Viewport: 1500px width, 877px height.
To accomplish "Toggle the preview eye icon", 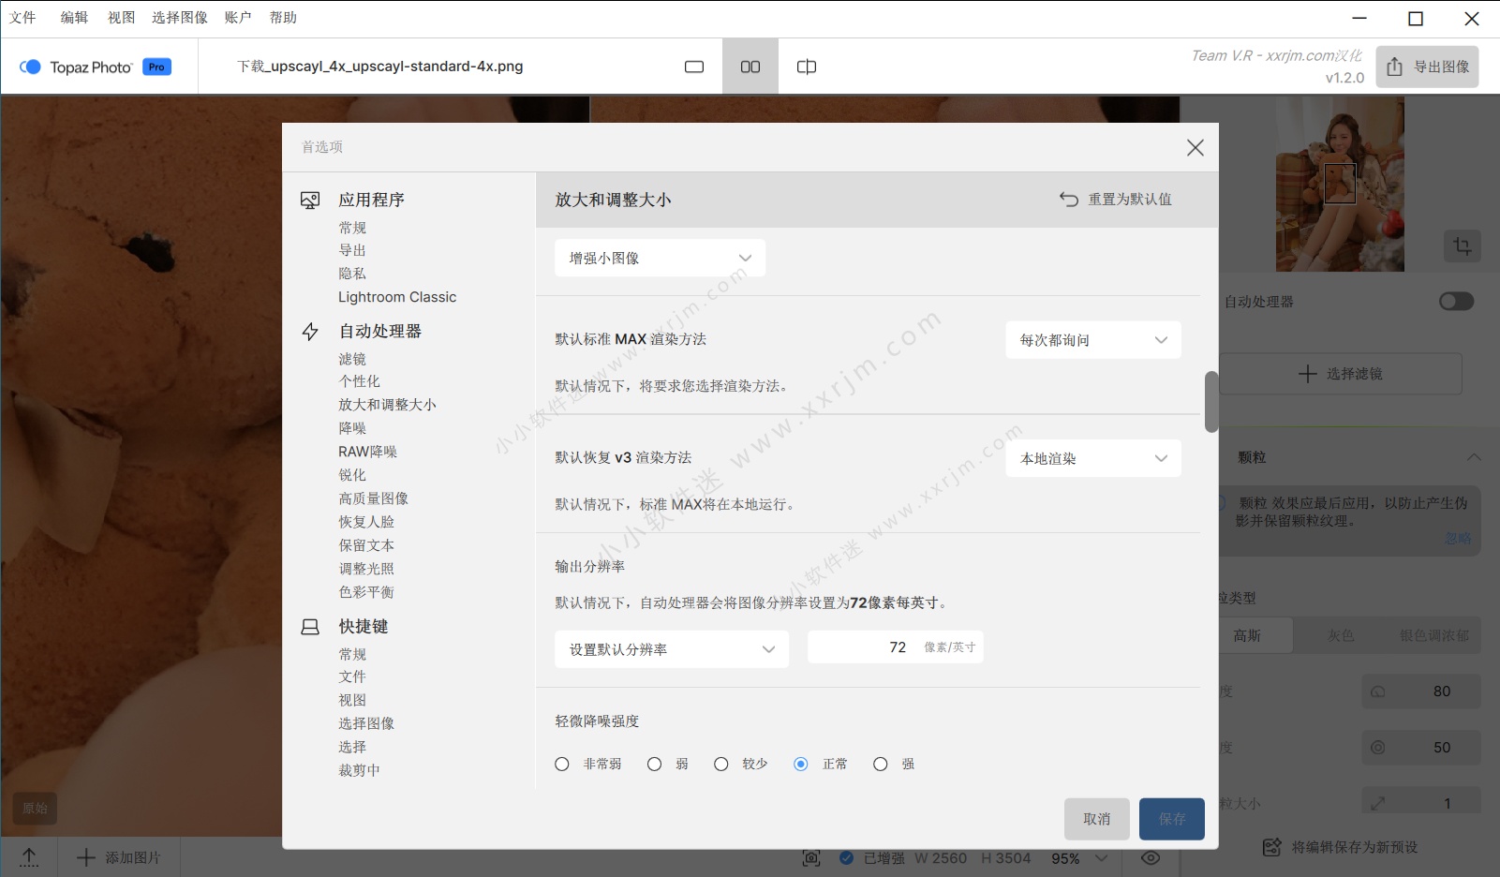I will [x=1151, y=858].
